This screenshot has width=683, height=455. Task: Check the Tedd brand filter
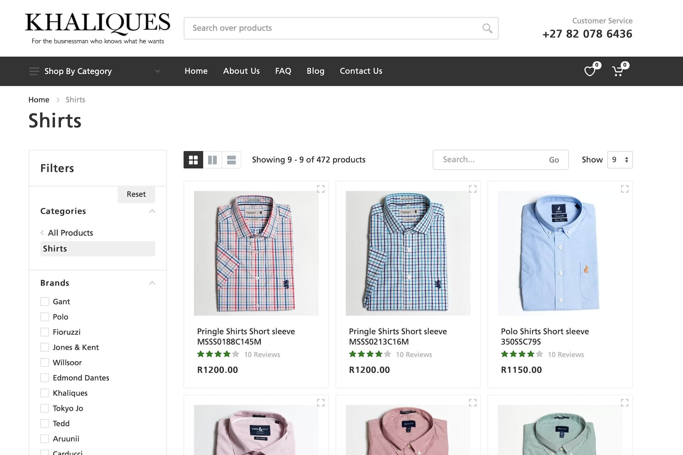point(44,423)
